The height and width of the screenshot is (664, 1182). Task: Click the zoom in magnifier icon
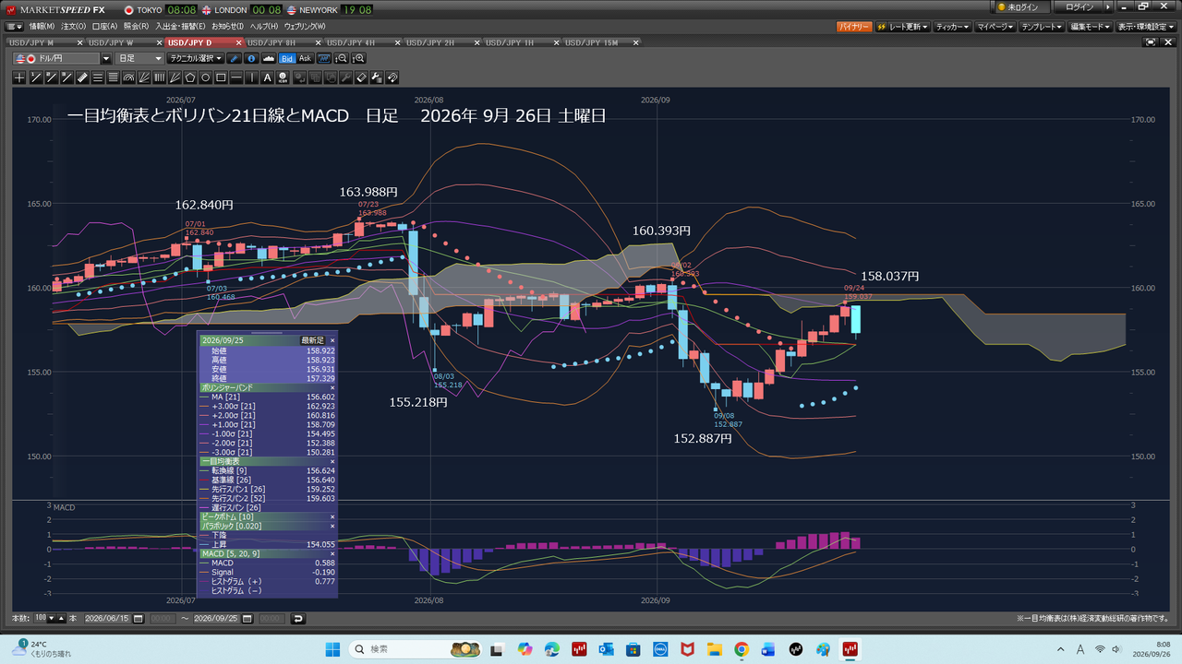pyautogui.click(x=359, y=59)
